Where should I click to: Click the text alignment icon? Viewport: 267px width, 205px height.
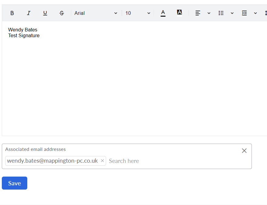(198, 13)
